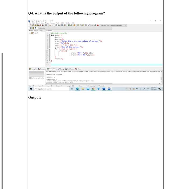Click the compile log horizontal scrollbar
The height and width of the screenshot is (189, 188).
pyautogui.click(x=80, y=83)
